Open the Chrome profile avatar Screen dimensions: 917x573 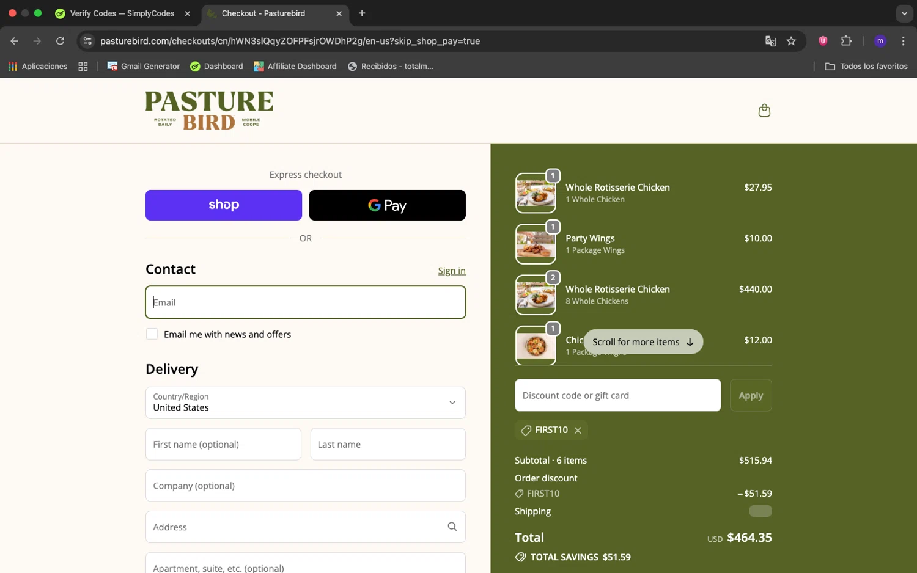tap(880, 41)
